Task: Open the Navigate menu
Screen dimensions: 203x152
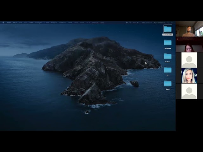Action: 39,22
